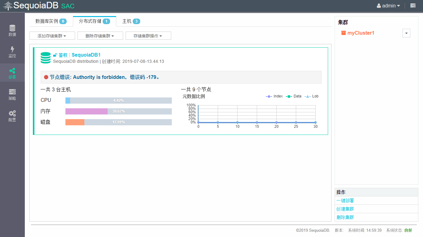Toggle the Index legend series
The height and width of the screenshot is (237, 423).
tap(274, 96)
